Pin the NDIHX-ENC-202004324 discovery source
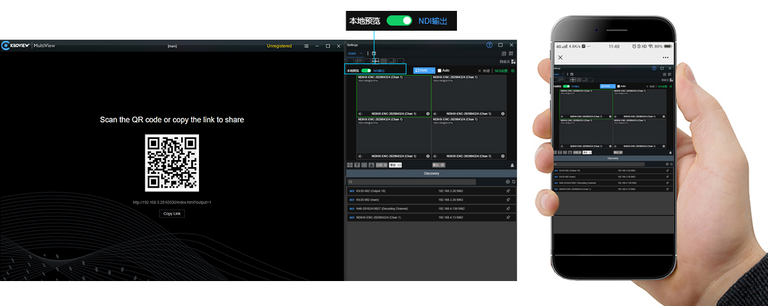Image resolution: width=768 pixels, height=306 pixels. tap(508, 218)
